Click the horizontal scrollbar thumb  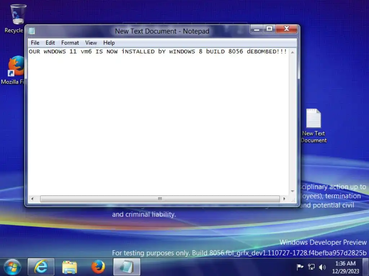click(160, 199)
